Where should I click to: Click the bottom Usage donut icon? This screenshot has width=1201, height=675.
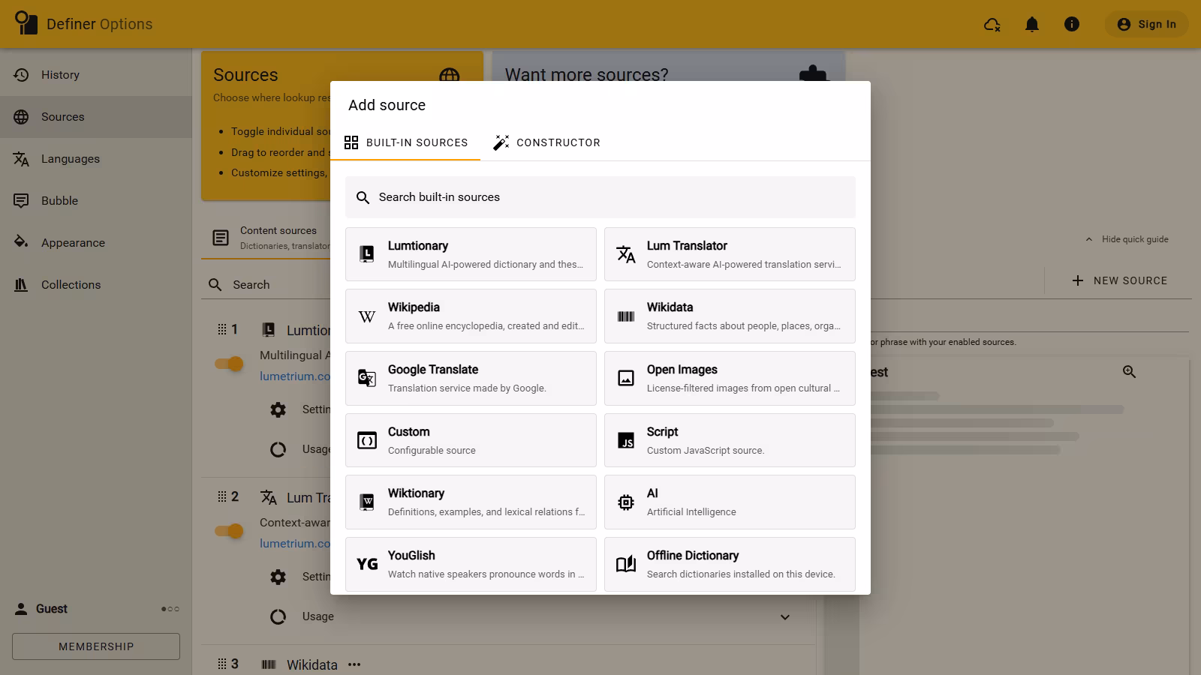[278, 616]
